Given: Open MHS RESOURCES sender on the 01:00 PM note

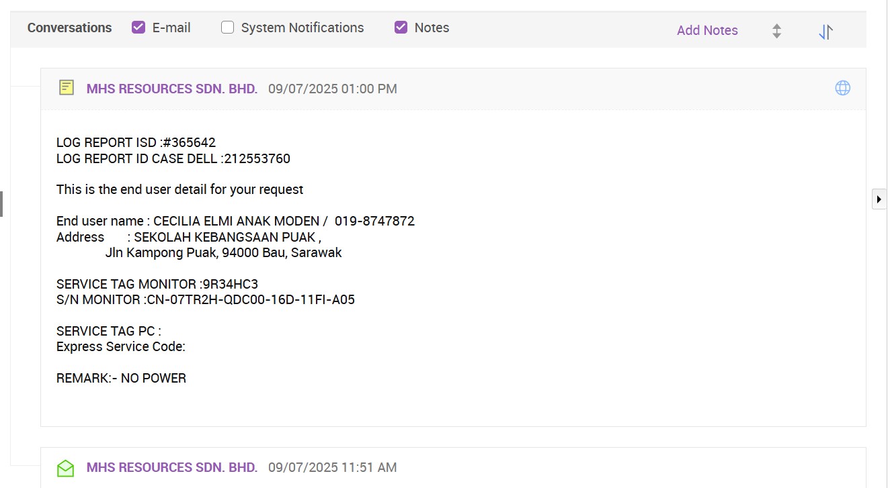Looking at the screenshot, I should tap(171, 89).
